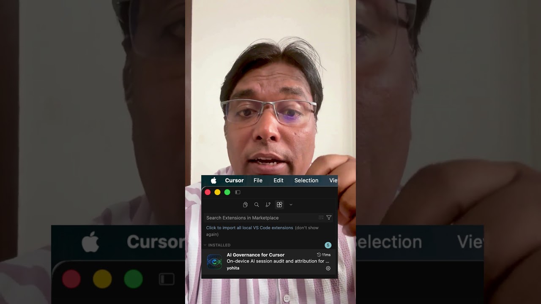Toggle the primary sidebar layout icon

(238, 192)
